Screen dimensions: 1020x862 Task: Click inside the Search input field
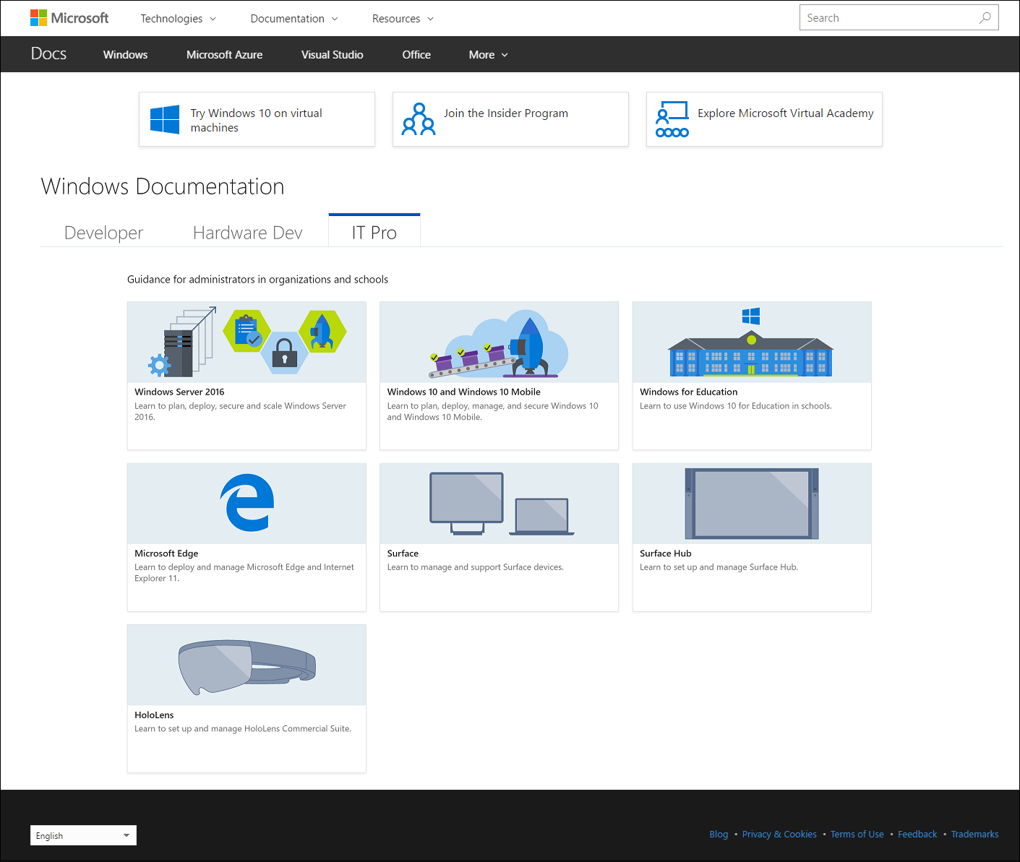click(882, 17)
